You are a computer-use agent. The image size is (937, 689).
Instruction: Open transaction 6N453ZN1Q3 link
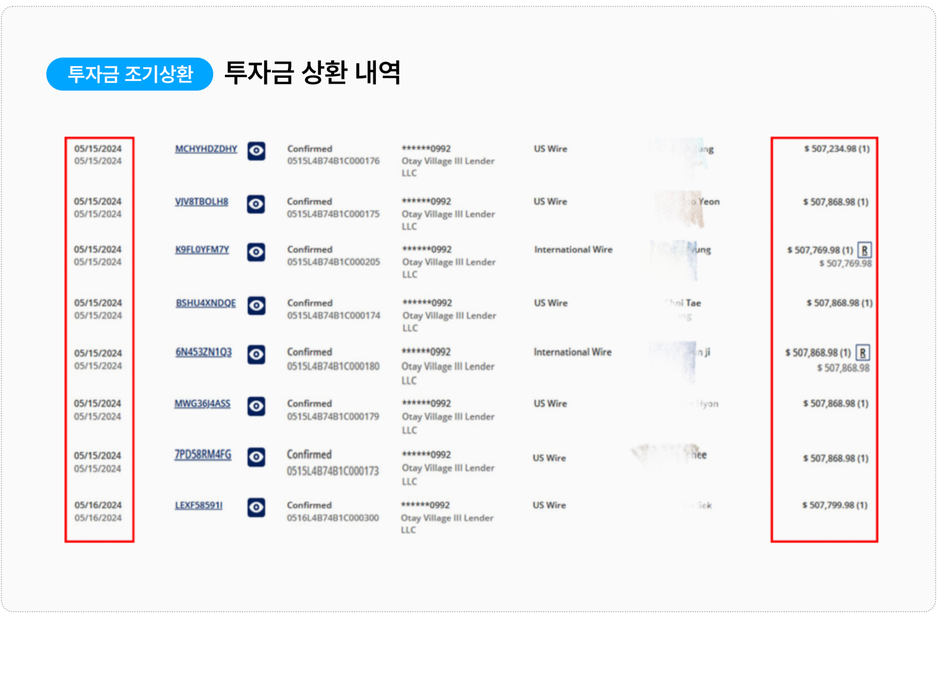point(203,352)
